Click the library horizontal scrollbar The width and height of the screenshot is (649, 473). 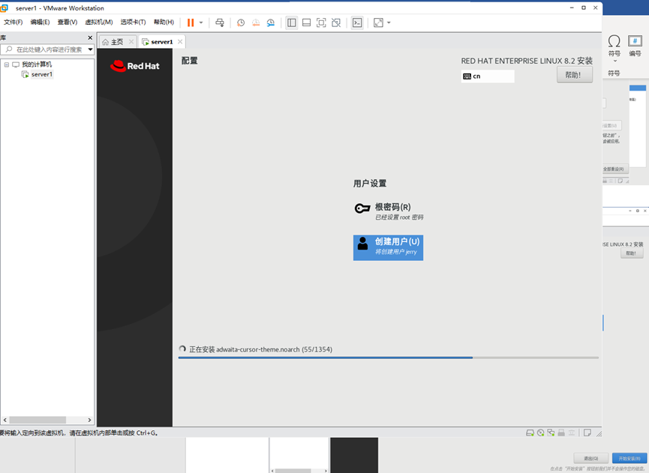click(38, 420)
